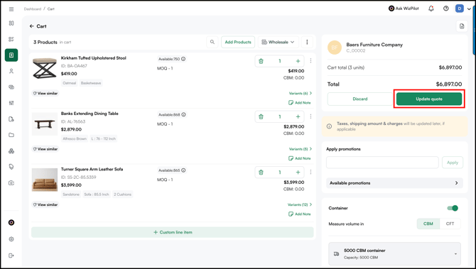Go back using the Cart arrow
The height and width of the screenshot is (269, 476).
point(31,26)
